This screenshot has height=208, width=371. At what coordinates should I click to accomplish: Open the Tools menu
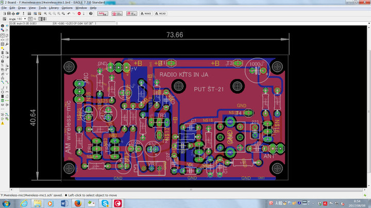coord(42,8)
